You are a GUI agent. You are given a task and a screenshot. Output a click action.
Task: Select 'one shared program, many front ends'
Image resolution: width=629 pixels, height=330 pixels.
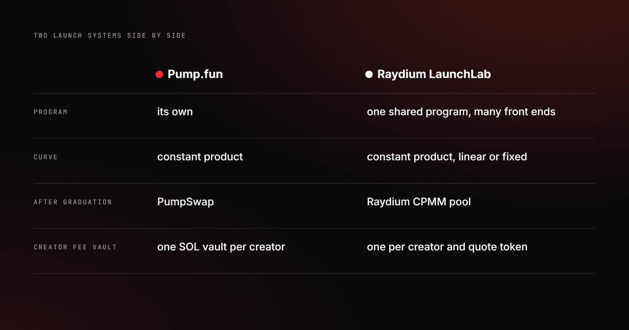tap(461, 112)
